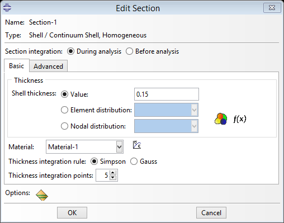
Task: Select Before analysis section integration
Action: pyautogui.click(x=129, y=51)
